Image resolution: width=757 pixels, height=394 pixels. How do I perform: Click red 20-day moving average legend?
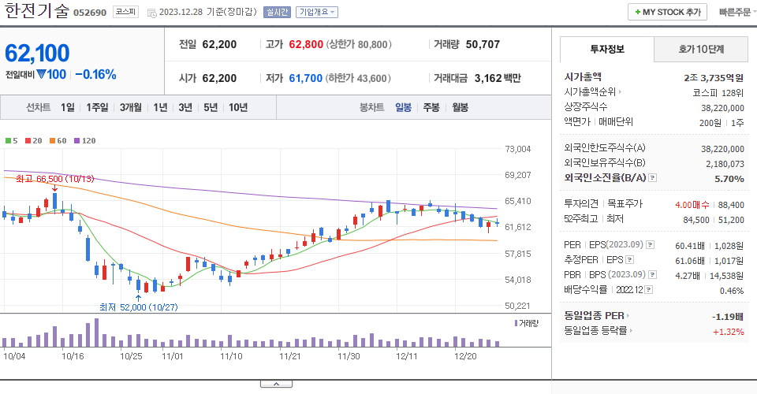point(33,141)
